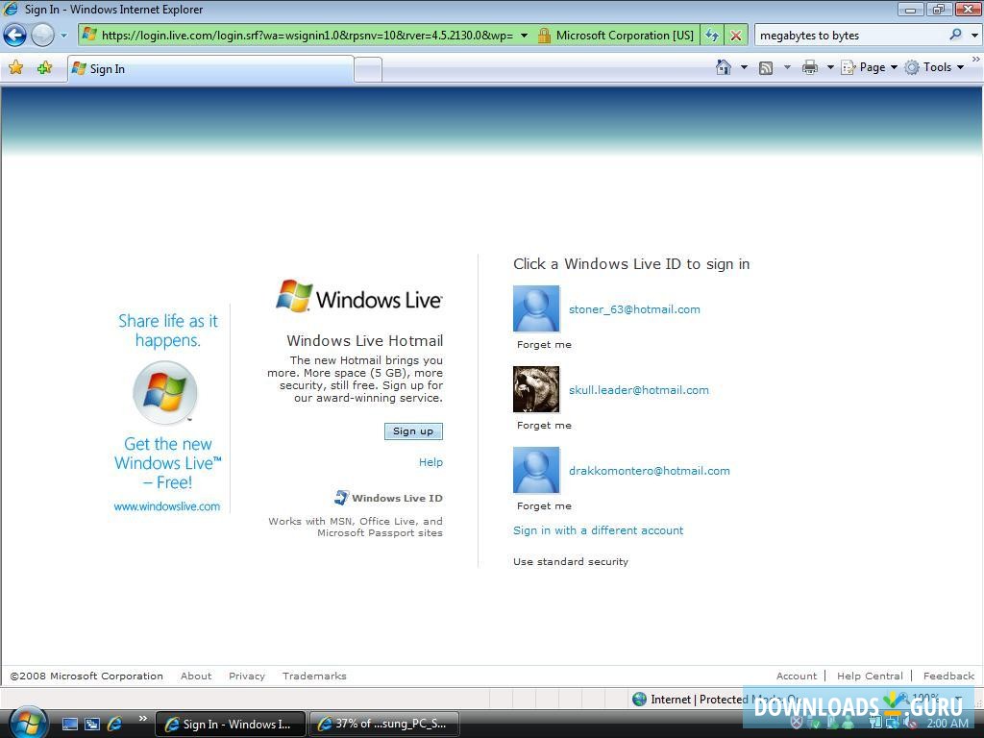Image resolution: width=984 pixels, height=738 pixels.
Task: Click the Print icon
Action: click(810, 67)
